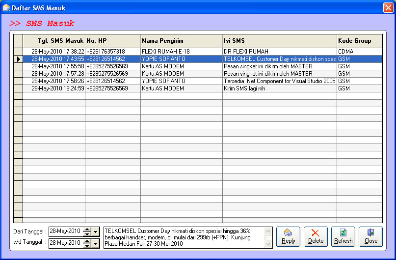
Task: Click the Isi SMS column header
Action: coord(279,41)
